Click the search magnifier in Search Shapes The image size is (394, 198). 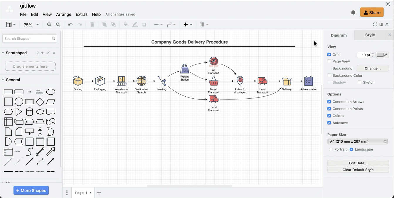[53, 38]
